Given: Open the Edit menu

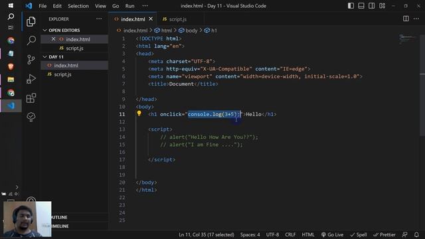Looking at the screenshot, I should (57, 6).
